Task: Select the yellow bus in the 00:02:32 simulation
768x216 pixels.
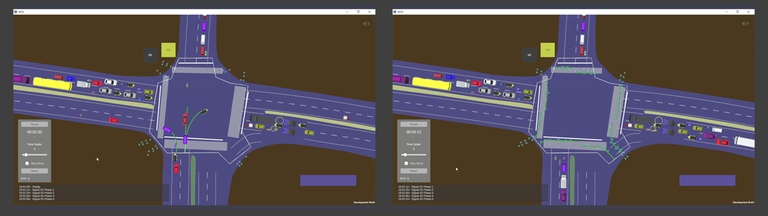Action: pos(52,83)
